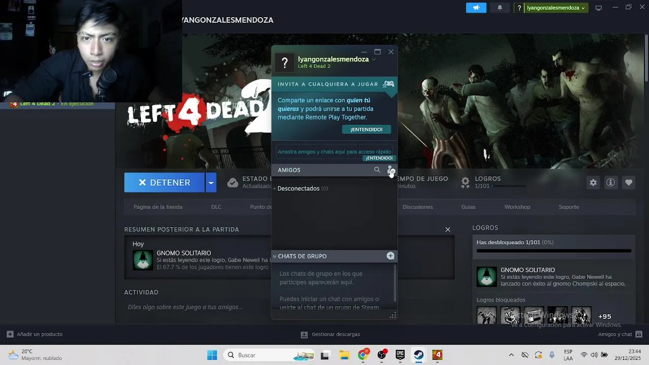Click the +95 locked achievements link
The width and height of the screenshot is (649, 365).
pos(605,316)
